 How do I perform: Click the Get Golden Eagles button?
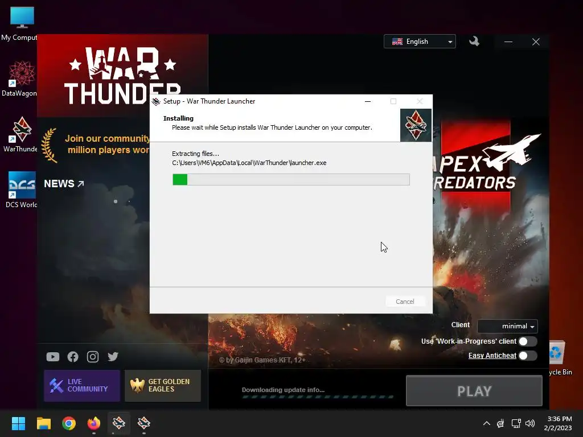[163, 385]
